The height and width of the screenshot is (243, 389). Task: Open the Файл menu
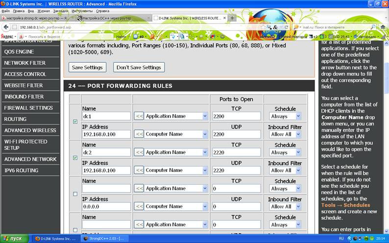pos(5,11)
